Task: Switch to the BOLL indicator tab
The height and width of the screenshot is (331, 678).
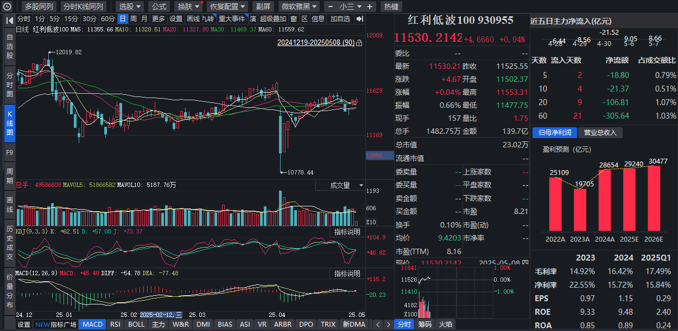Action: click(136, 324)
